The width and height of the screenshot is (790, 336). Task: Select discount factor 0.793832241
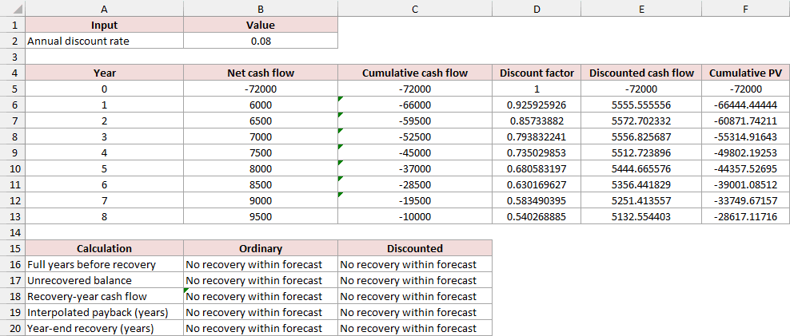coord(537,137)
